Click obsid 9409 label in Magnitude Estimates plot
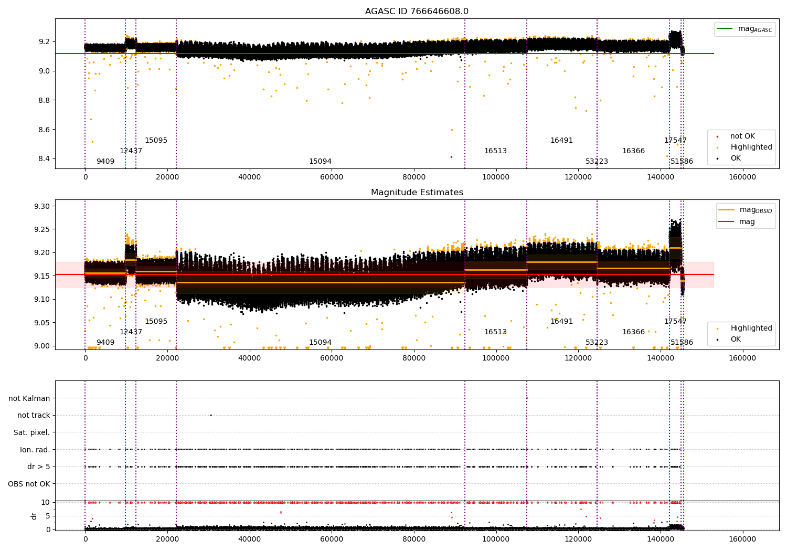This screenshot has width=787, height=551. [105, 343]
